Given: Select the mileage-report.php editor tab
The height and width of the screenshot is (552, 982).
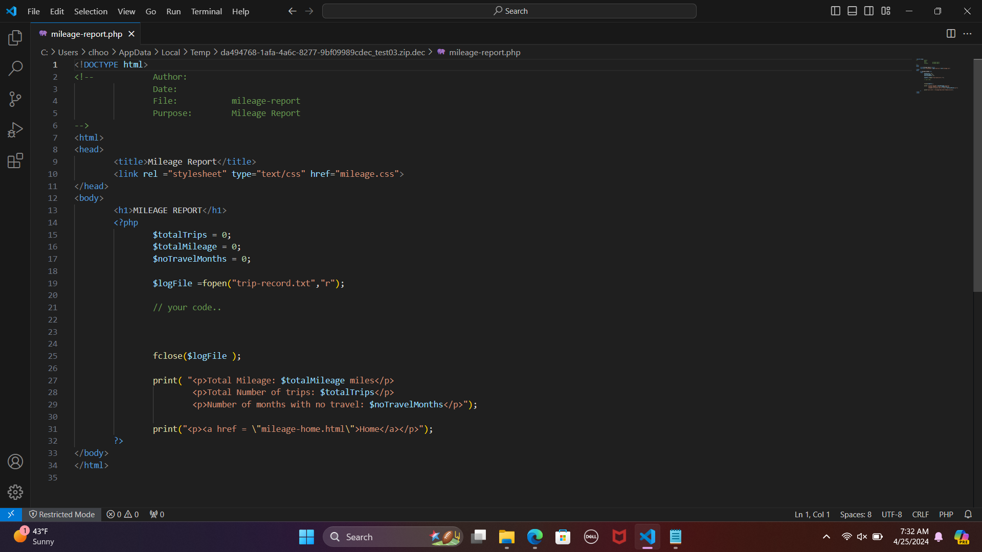Looking at the screenshot, I should 86,34.
